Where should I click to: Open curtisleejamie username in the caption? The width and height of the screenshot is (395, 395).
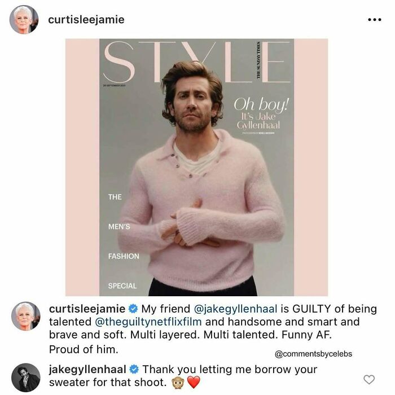(87, 309)
